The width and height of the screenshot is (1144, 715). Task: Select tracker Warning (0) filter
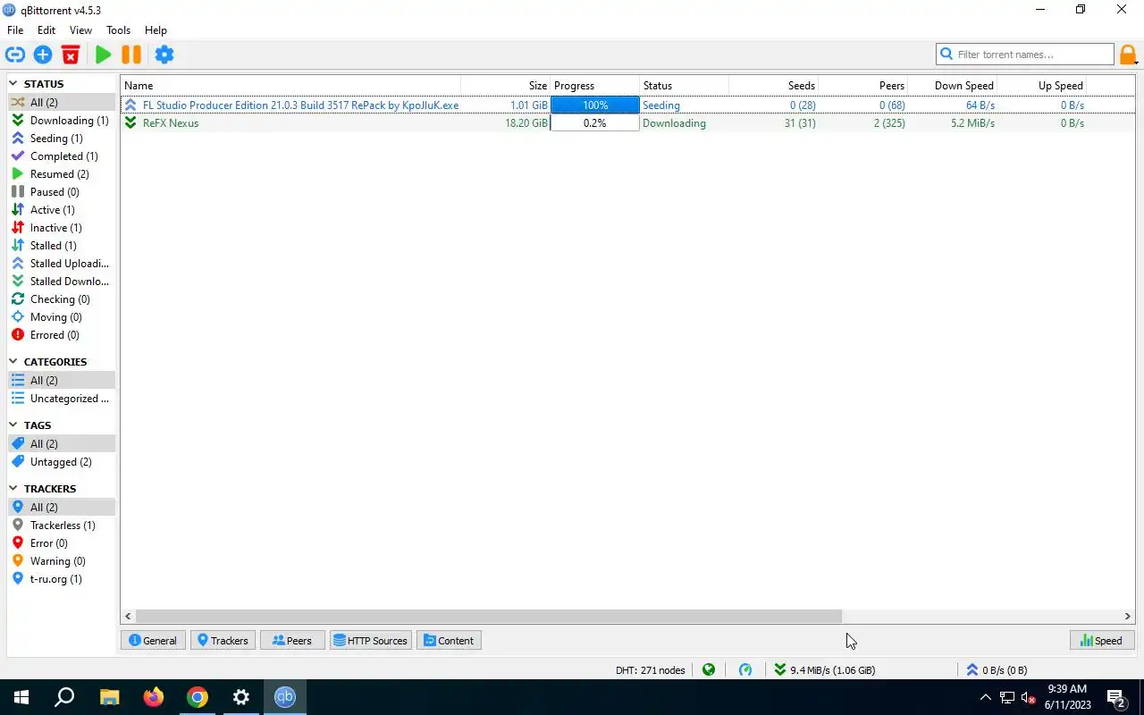point(61,561)
